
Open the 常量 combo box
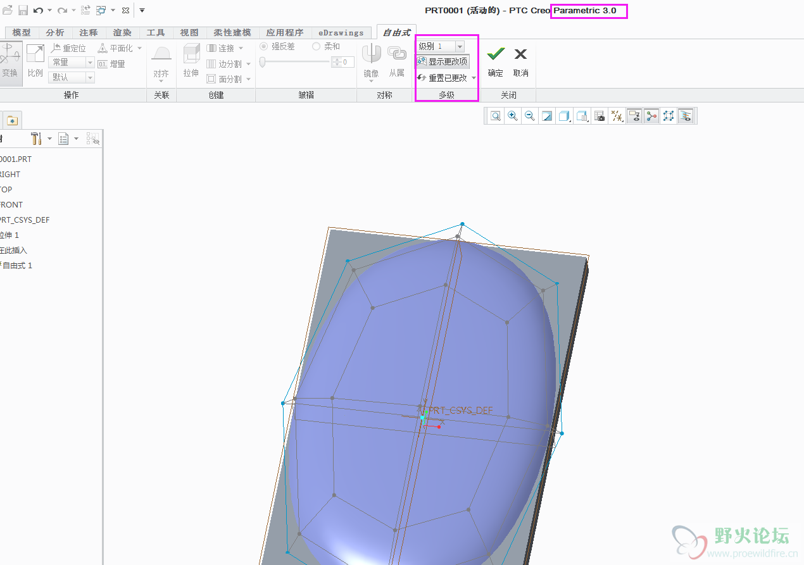[x=72, y=62]
